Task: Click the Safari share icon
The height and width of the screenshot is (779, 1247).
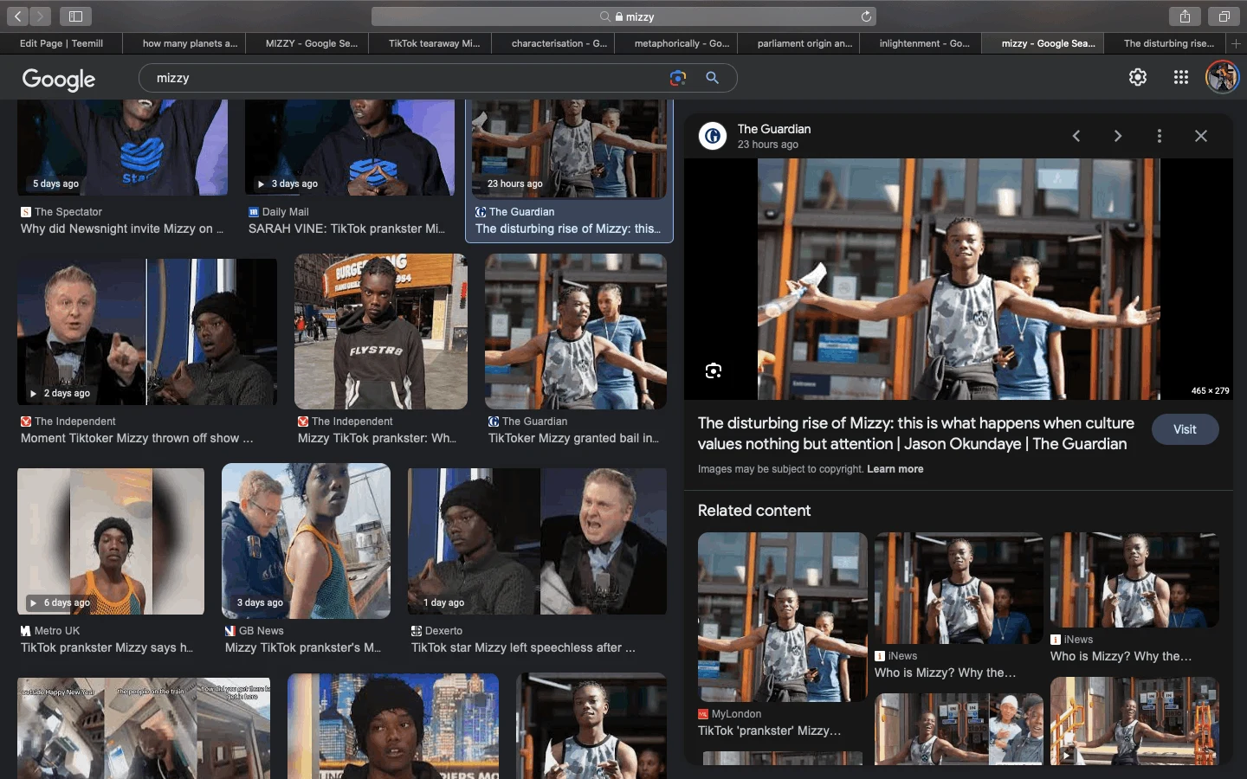Action: pos(1185,16)
